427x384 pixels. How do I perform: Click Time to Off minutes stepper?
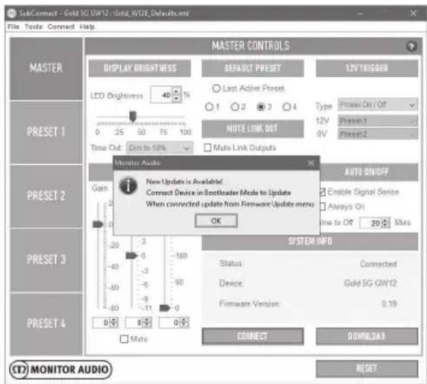(385, 223)
